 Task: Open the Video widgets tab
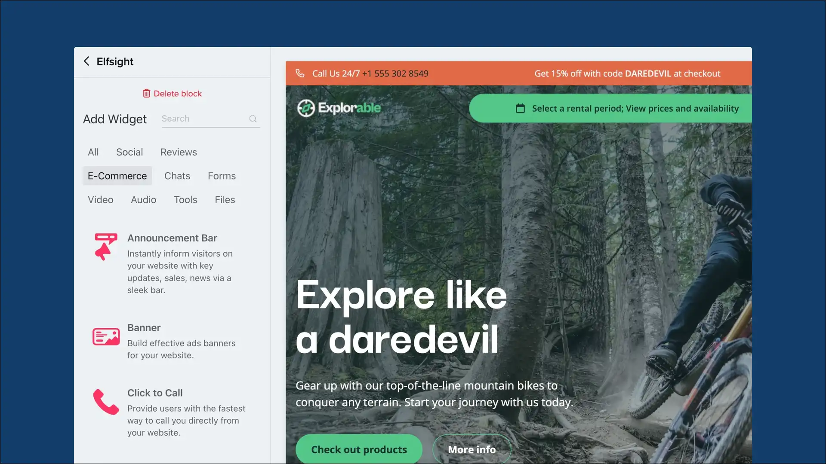click(100, 199)
